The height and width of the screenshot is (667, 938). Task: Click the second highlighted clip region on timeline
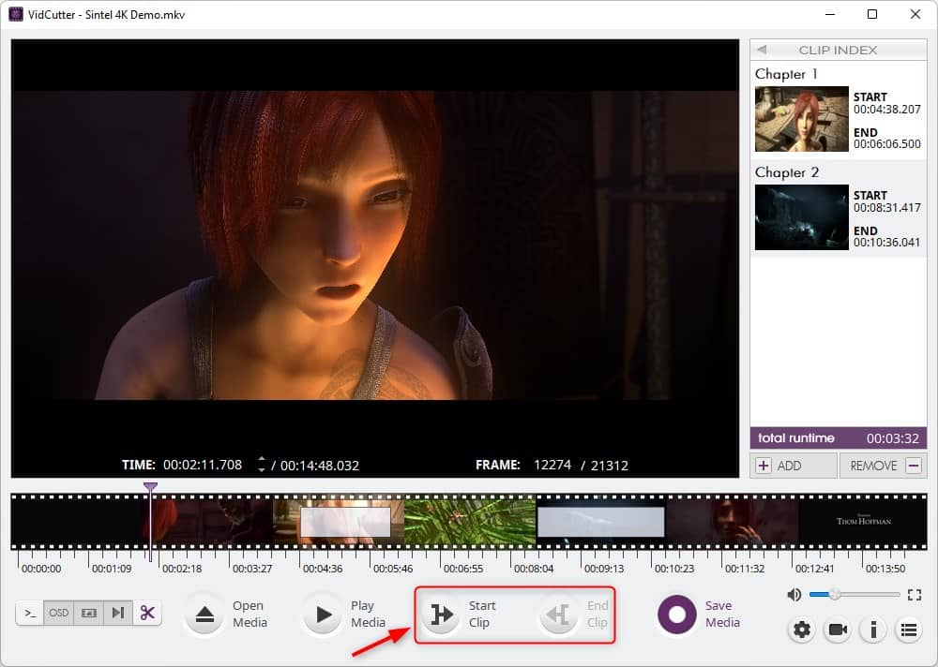600,522
